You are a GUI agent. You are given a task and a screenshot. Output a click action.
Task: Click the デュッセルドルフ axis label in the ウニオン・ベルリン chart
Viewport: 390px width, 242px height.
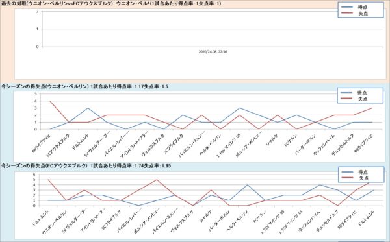[x=343, y=145]
